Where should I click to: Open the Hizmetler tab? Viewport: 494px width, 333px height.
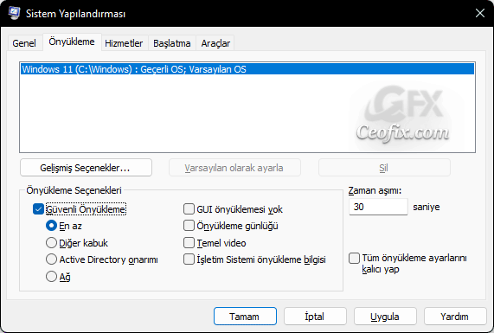(x=124, y=43)
